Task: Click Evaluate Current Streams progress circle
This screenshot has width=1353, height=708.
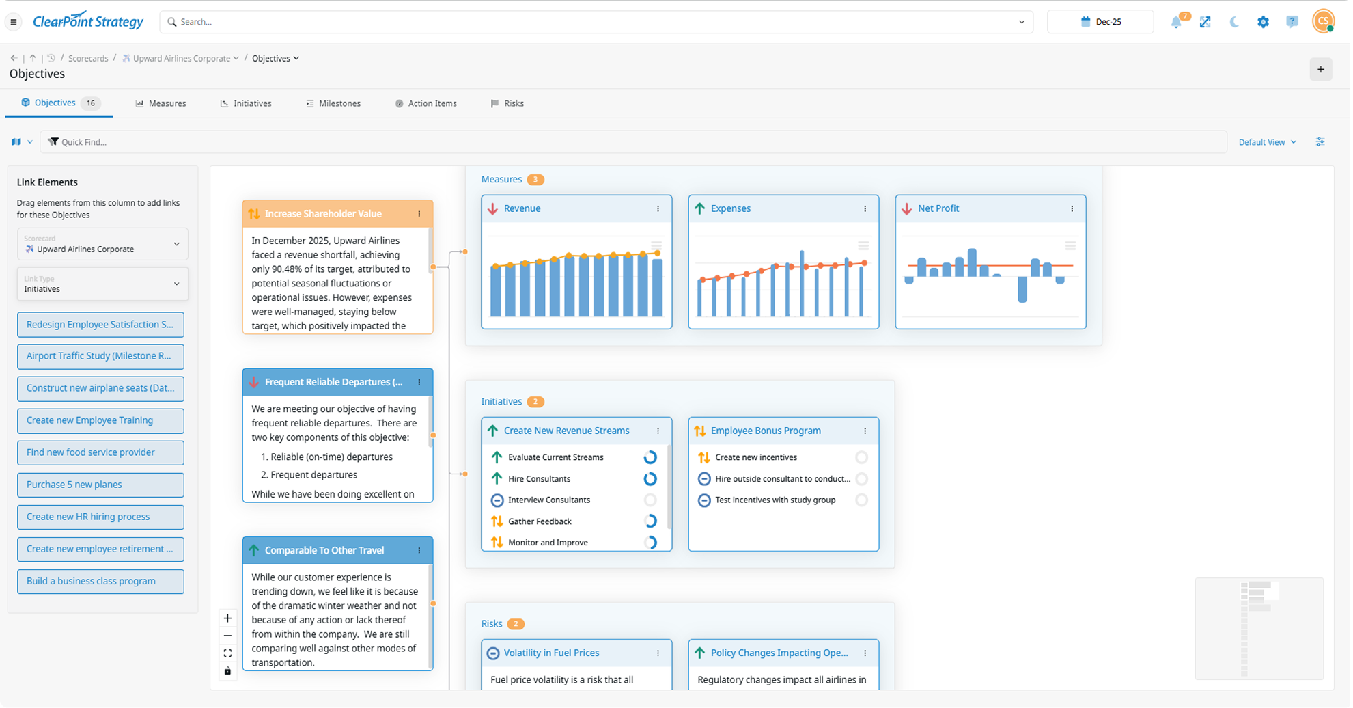Action: 651,458
